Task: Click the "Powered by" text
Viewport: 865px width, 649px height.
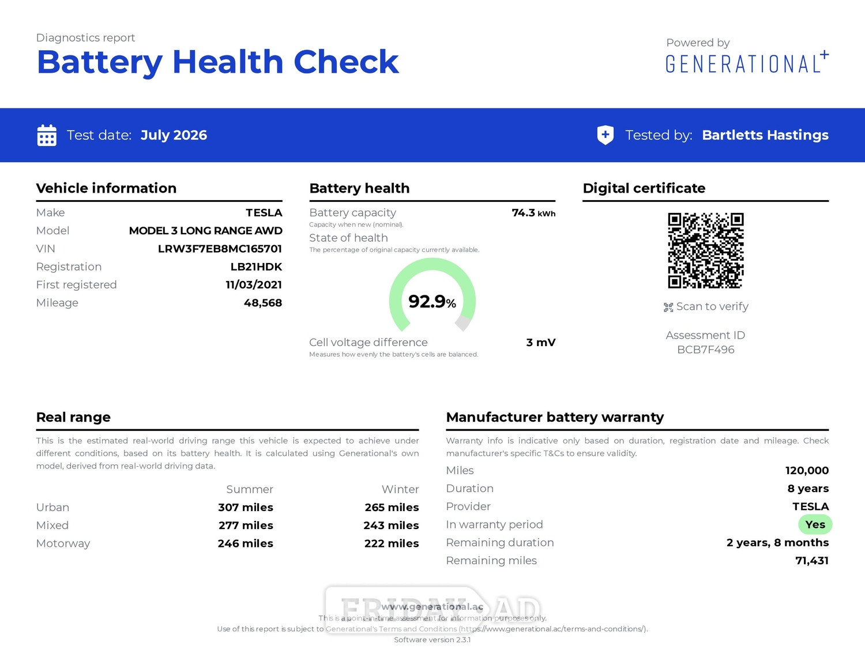Action: tap(698, 43)
